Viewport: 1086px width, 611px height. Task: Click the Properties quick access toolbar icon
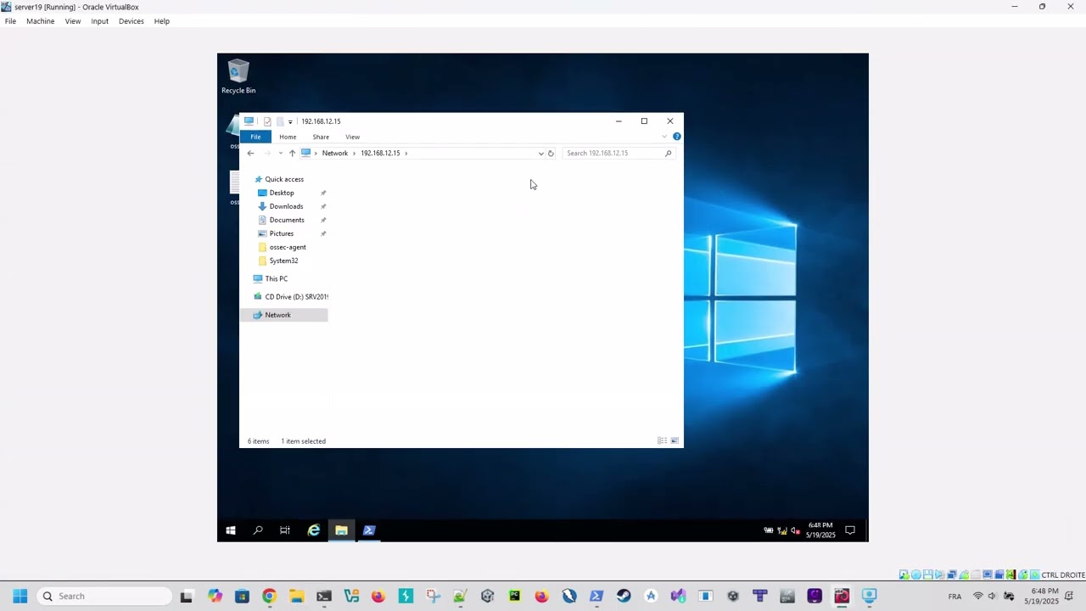click(x=267, y=121)
